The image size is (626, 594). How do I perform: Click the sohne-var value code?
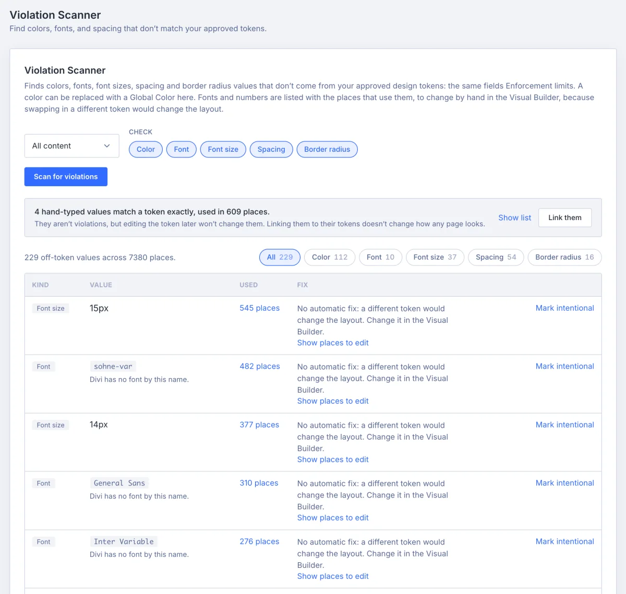coord(113,367)
